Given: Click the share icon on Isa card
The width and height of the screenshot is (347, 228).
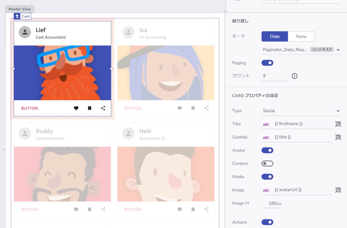Looking at the screenshot, I should point(206,108).
